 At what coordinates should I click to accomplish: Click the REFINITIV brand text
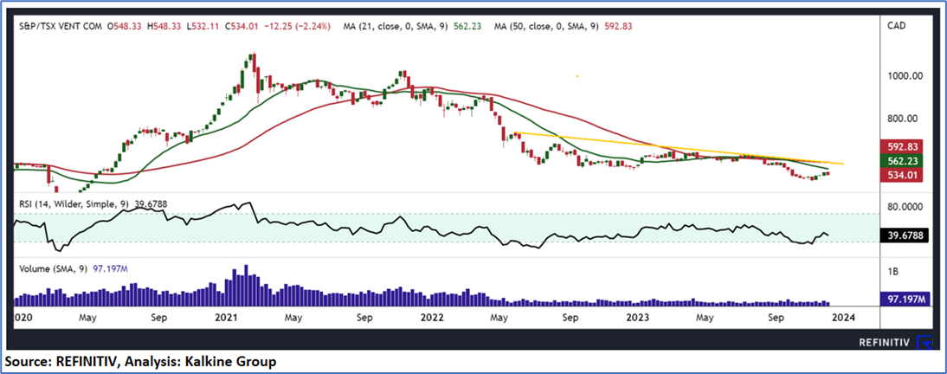click(885, 344)
